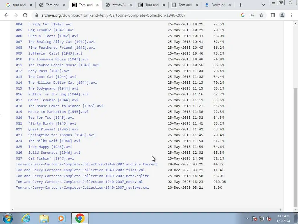
Task: Reload the archive.org page
Action: pos(25,15)
